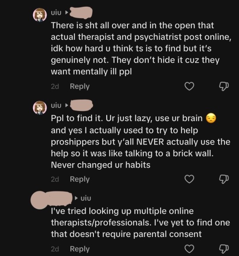Open uiu username on second comment

[x=56, y=106]
